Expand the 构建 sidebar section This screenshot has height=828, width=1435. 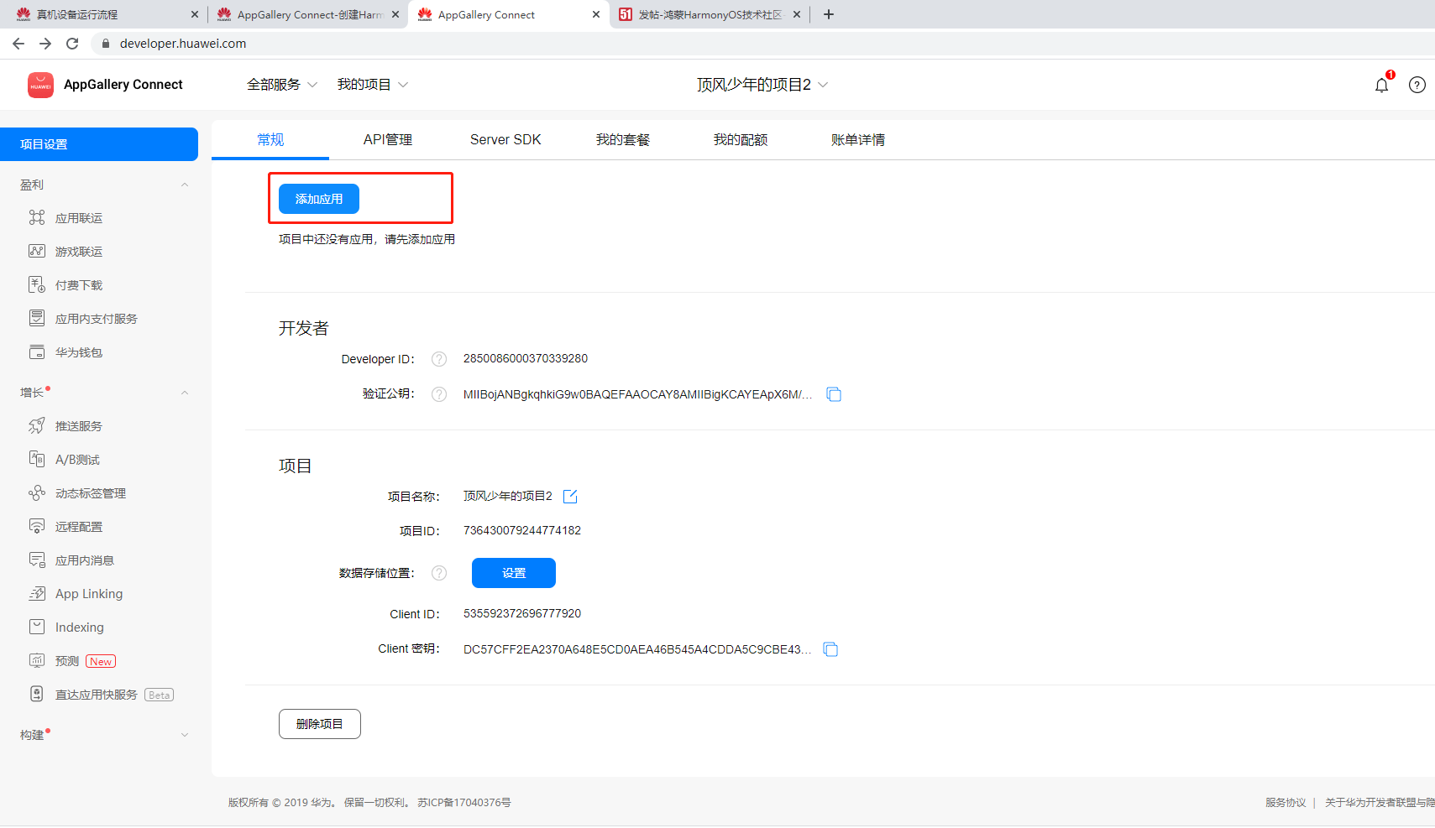coord(185,735)
